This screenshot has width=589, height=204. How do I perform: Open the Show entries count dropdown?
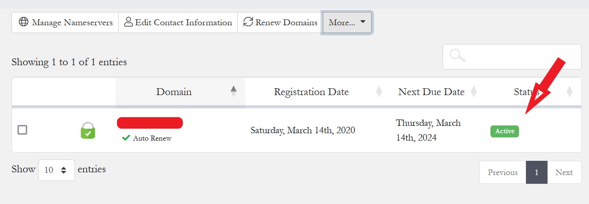coord(57,170)
